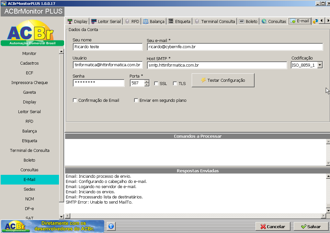Image resolution: width=330 pixels, height=233 pixels.
Task: Click the lightning icon on Testar Configuração
Action: click(203, 80)
